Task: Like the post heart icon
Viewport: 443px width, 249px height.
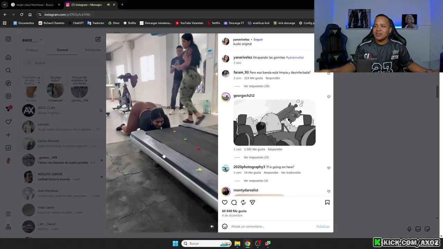Action: [225, 202]
